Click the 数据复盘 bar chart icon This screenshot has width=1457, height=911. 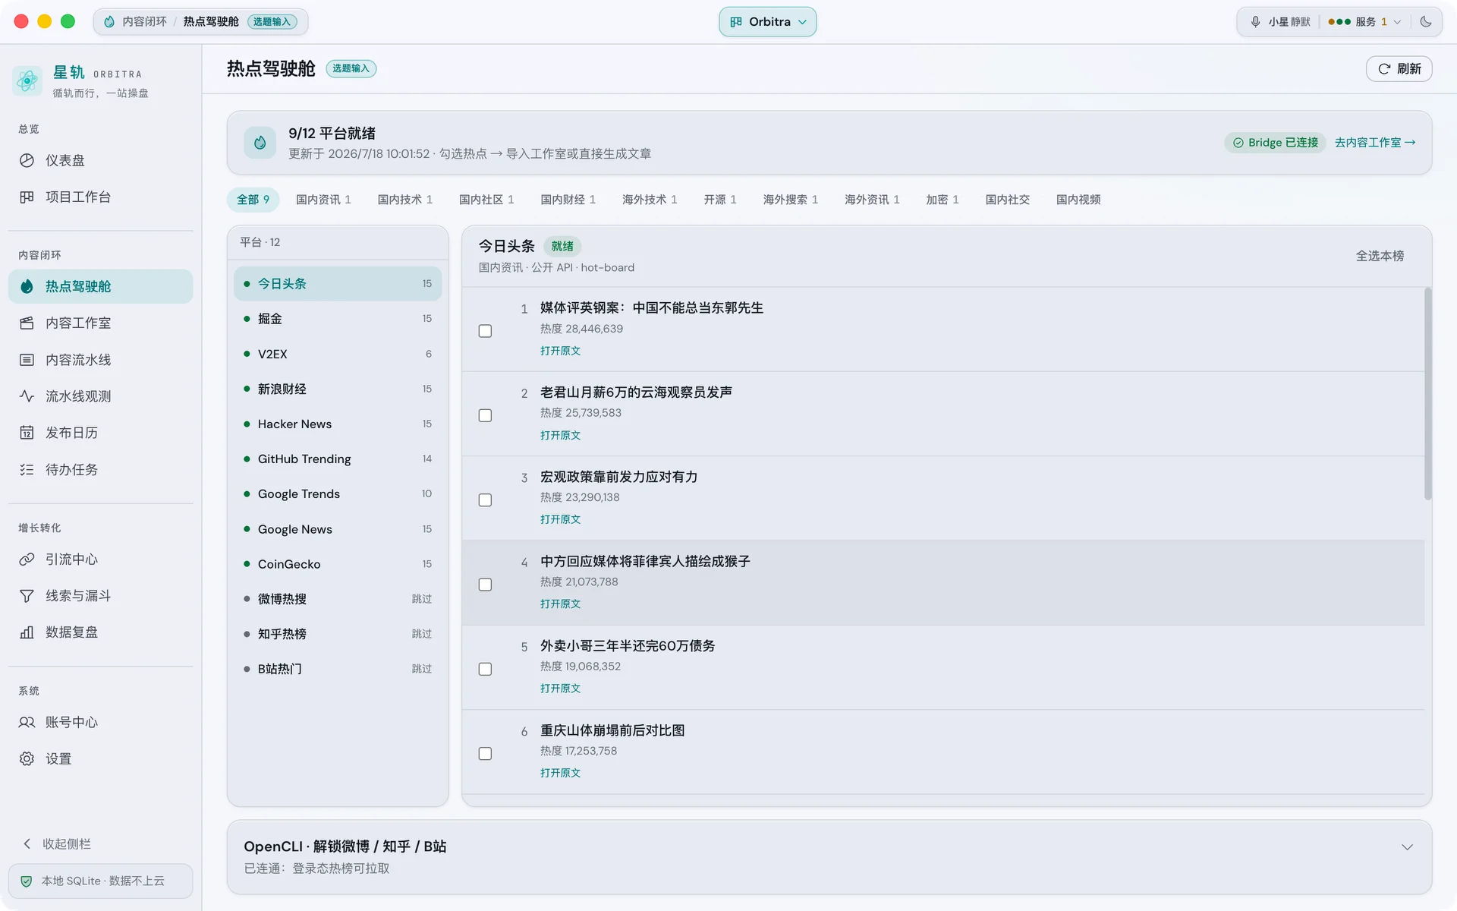tap(27, 632)
